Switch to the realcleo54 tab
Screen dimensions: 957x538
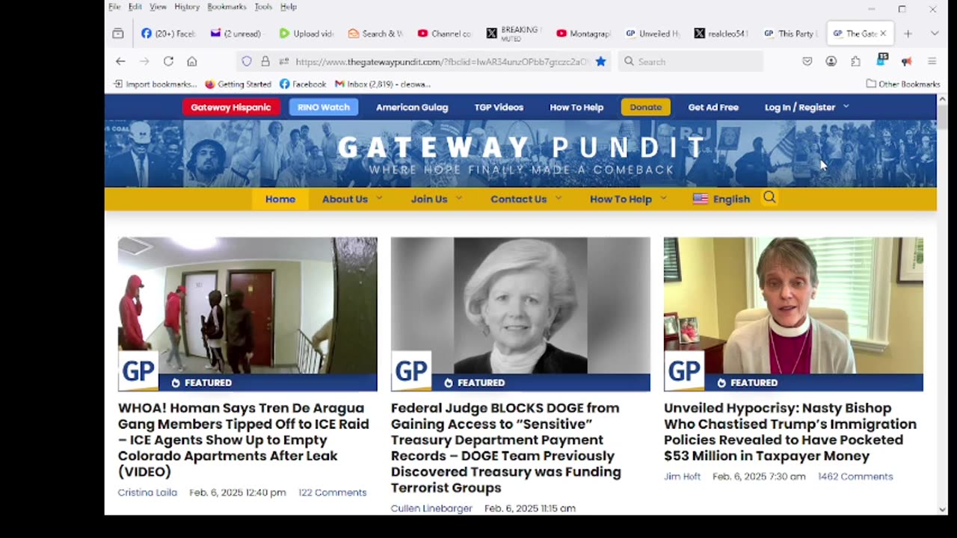tap(721, 34)
